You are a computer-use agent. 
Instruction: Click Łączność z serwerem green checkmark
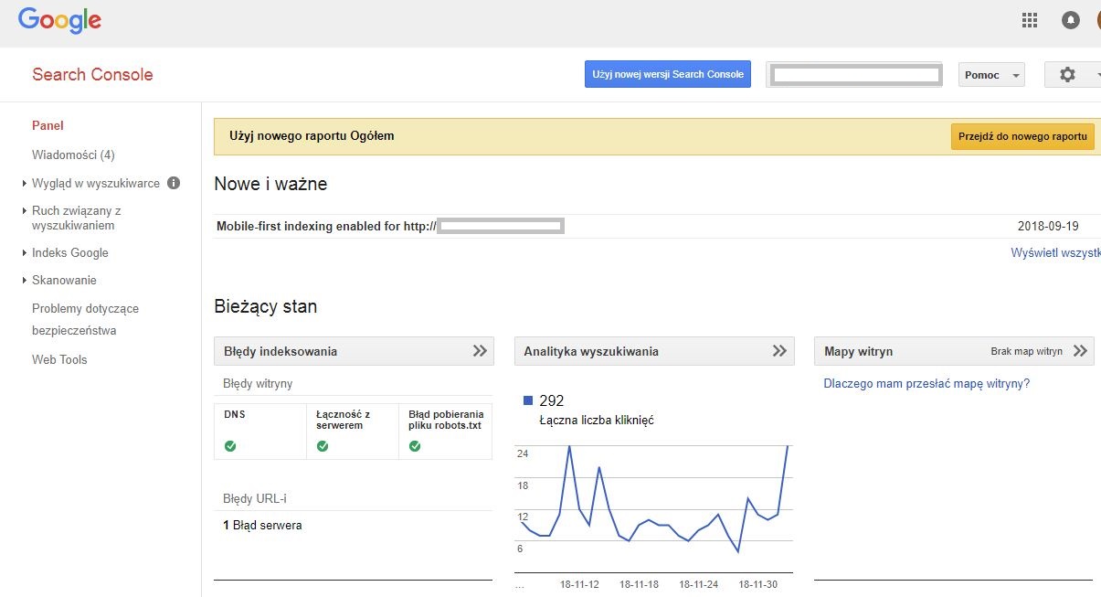[323, 446]
